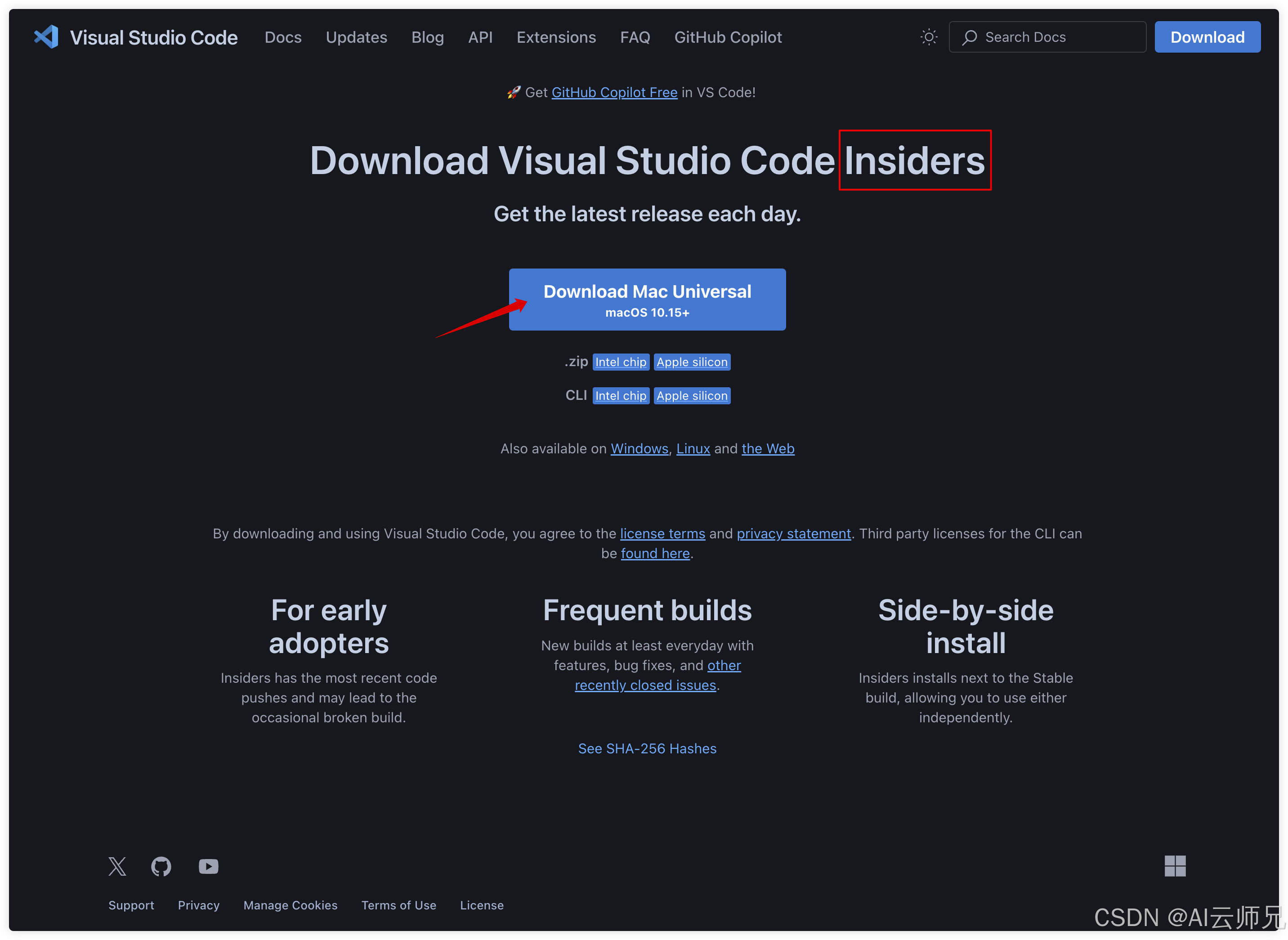Download CLI for Apple silicon
The image size is (1288, 940).
(692, 395)
